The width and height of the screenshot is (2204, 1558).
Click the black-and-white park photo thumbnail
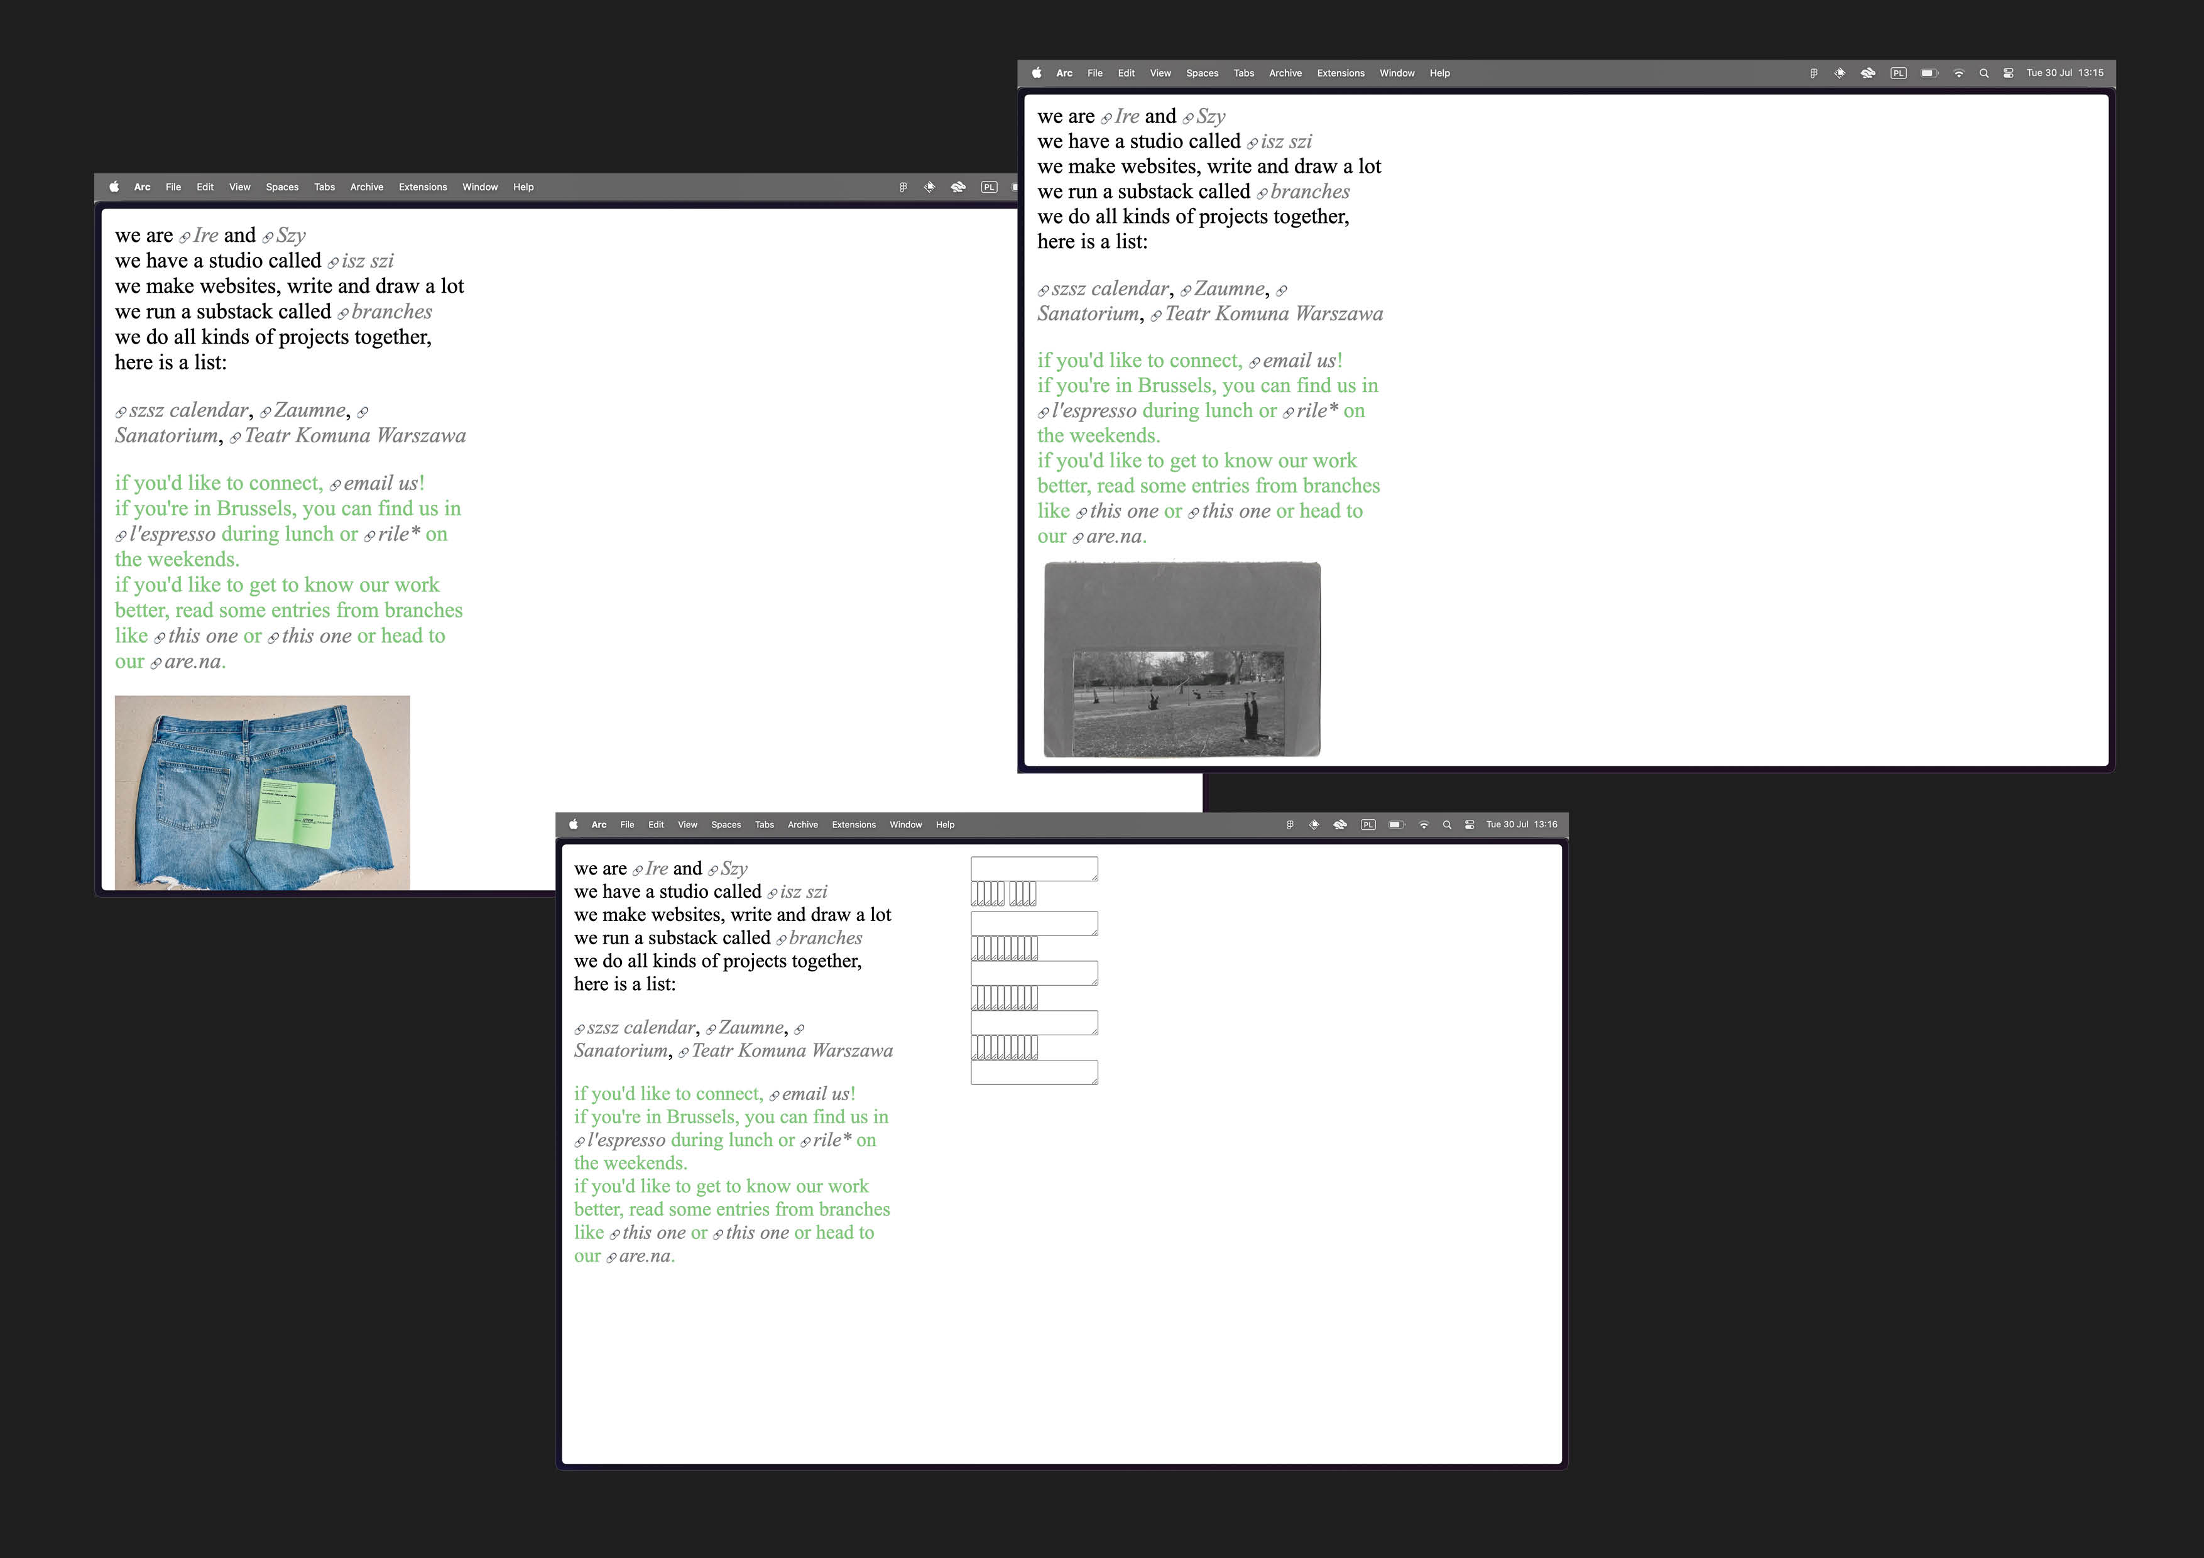1182,660
